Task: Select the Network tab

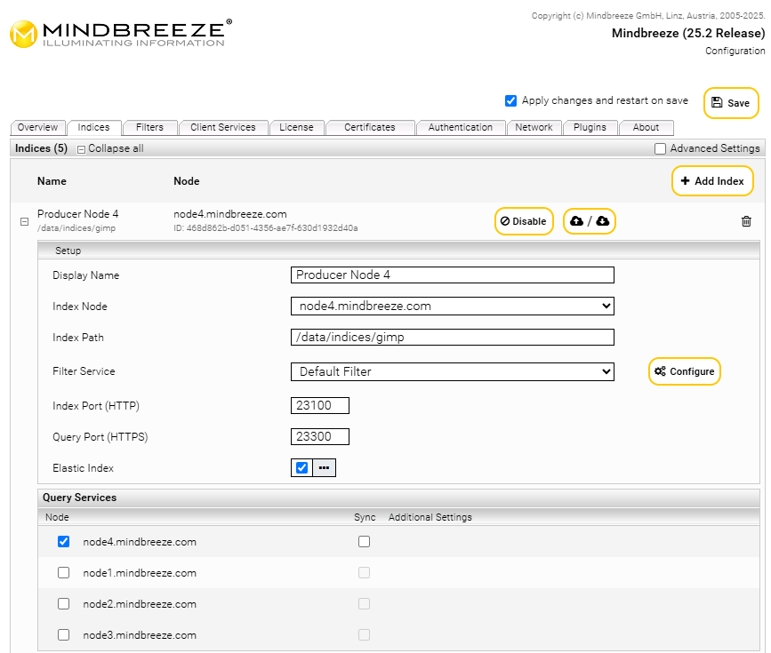Action: (534, 127)
